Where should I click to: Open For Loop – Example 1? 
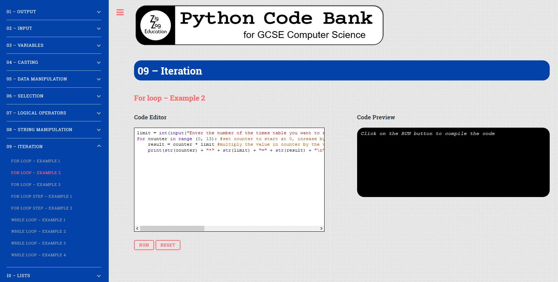(x=36, y=161)
